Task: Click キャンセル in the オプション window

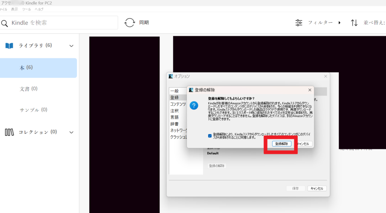Action: click(317, 189)
